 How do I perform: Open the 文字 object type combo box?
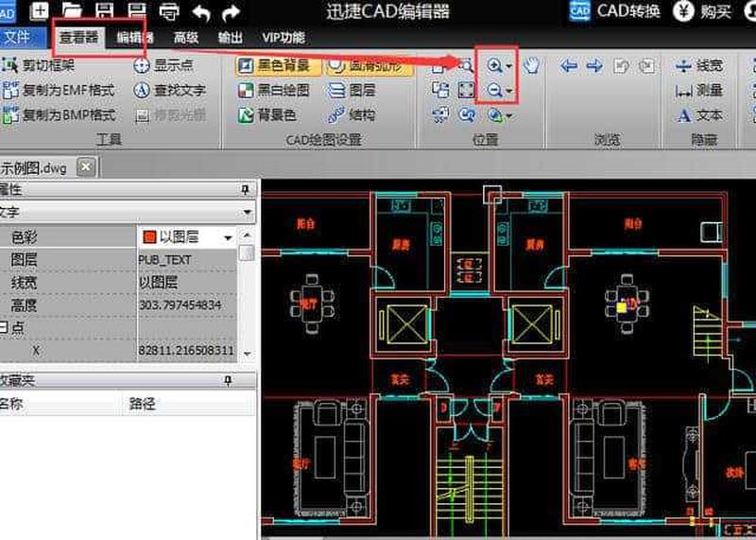(x=128, y=212)
